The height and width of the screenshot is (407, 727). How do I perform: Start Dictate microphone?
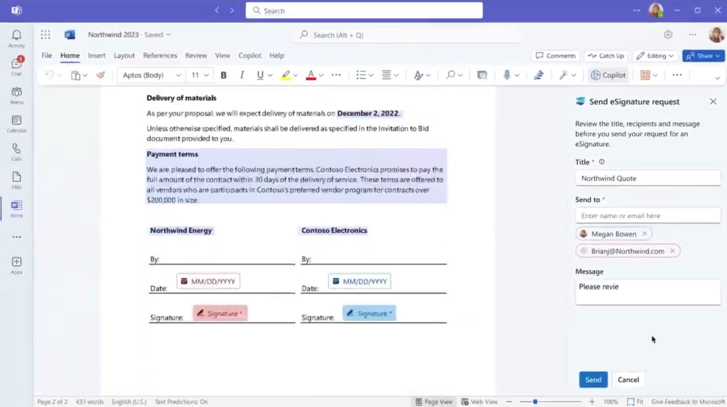tap(507, 75)
